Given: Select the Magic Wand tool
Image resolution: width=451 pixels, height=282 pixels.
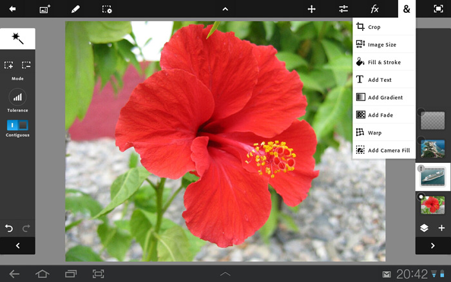Looking at the screenshot, I should click(17, 39).
